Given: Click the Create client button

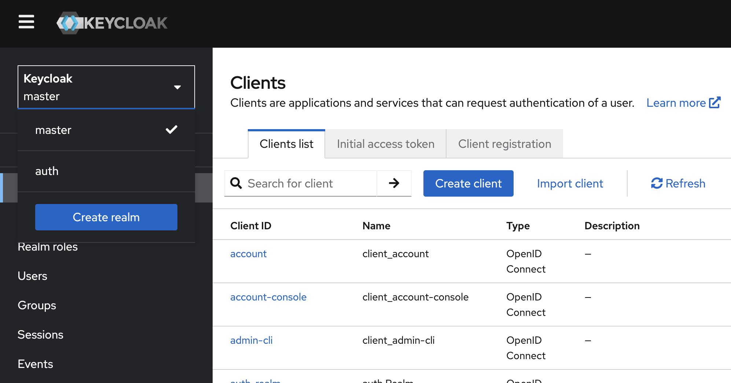Looking at the screenshot, I should pyautogui.click(x=468, y=183).
